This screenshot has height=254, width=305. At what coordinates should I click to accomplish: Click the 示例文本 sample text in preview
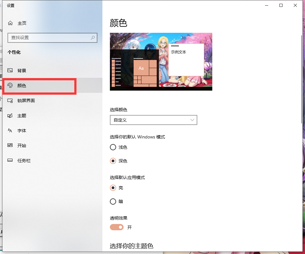click(178, 52)
